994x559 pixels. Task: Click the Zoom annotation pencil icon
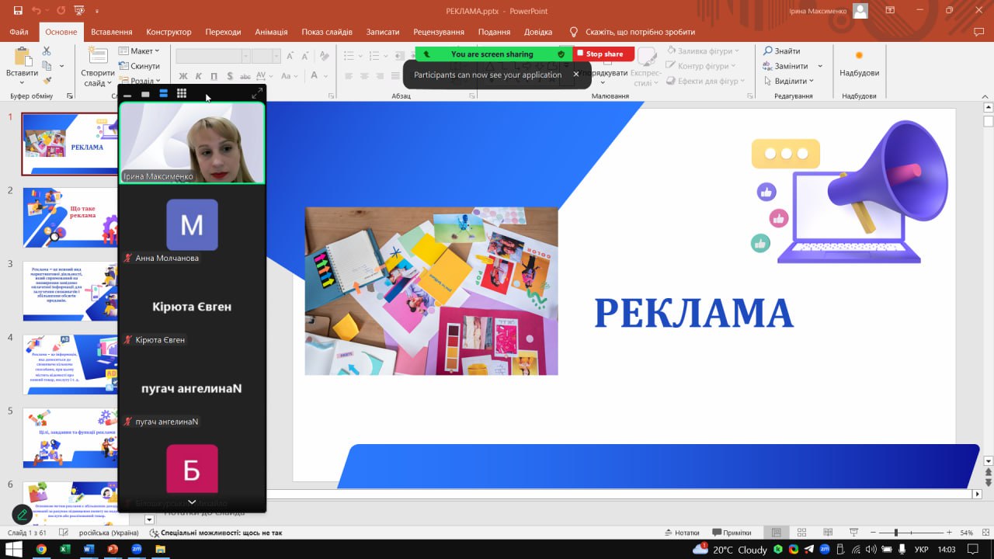click(x=23, y=514)
